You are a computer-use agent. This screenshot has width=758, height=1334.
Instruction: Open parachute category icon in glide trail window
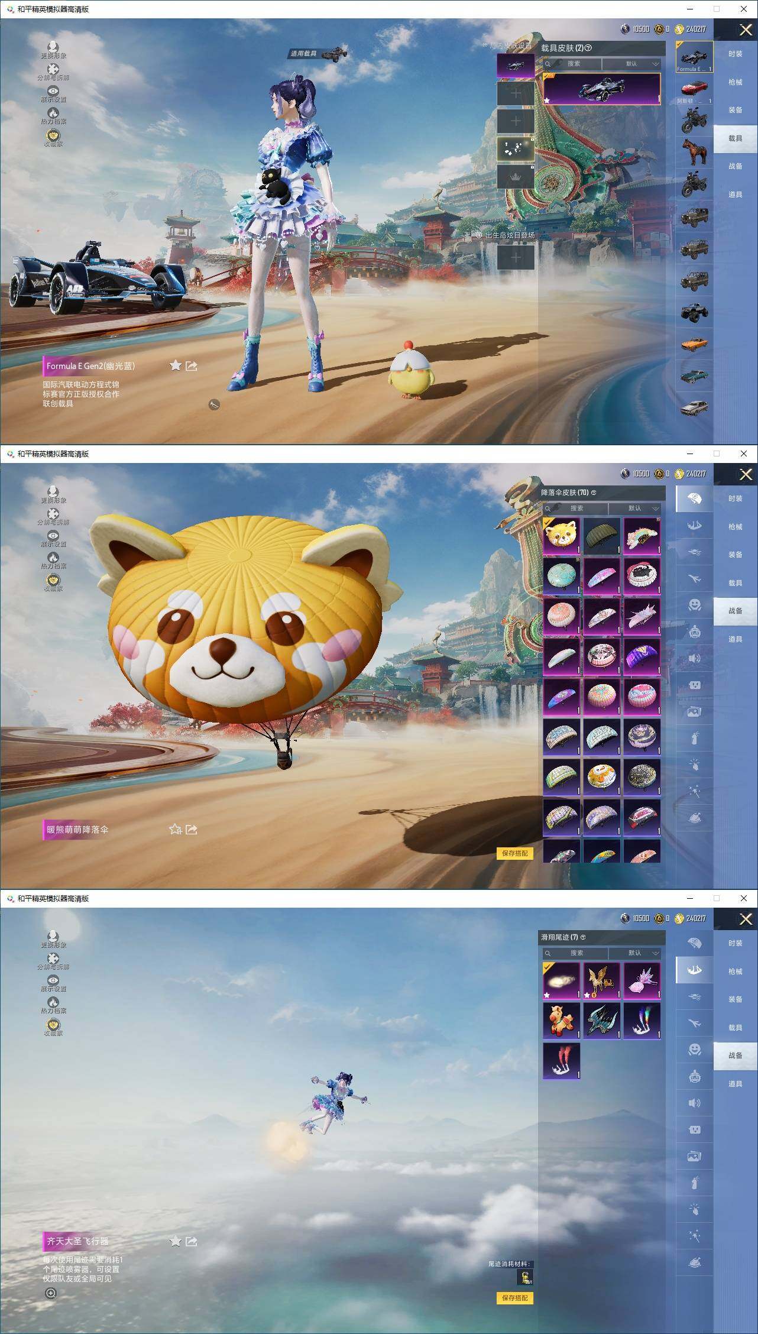[695, 943]
